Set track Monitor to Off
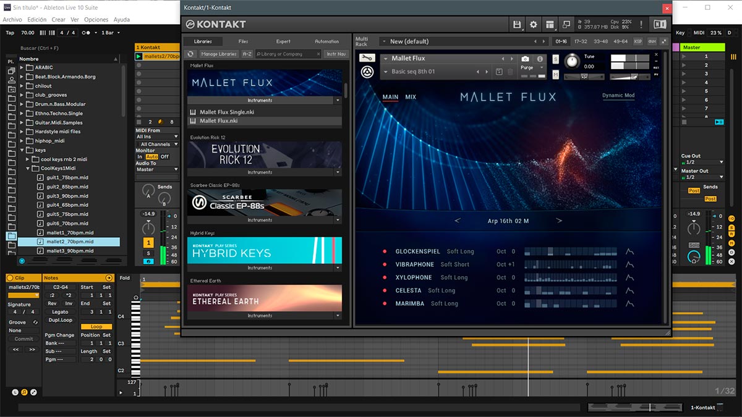This screenshot has height=417, width=742. pos(164,157)
